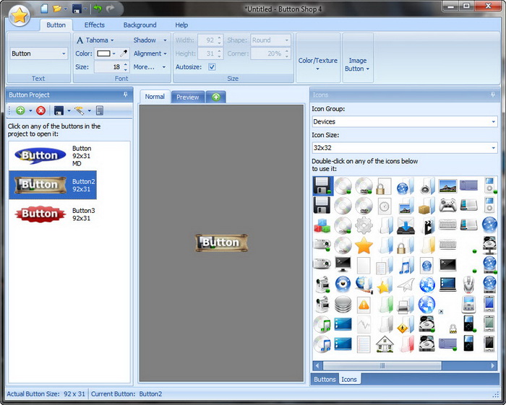Open the red Button3 thumbnail in project list
Viewport: 506px width, 405px height.
[x=40, y=214]
